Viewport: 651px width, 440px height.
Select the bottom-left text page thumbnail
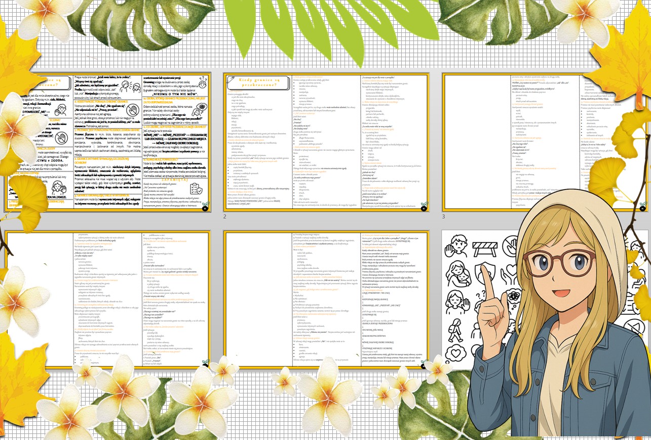pyautogui.click(x=107, y=299)
